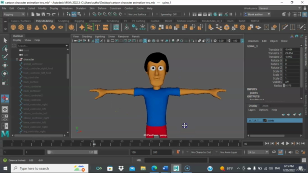This screenshot has width=308, height=173.
Task: Choose the Paint Selection tool
Action: [5, 57]
